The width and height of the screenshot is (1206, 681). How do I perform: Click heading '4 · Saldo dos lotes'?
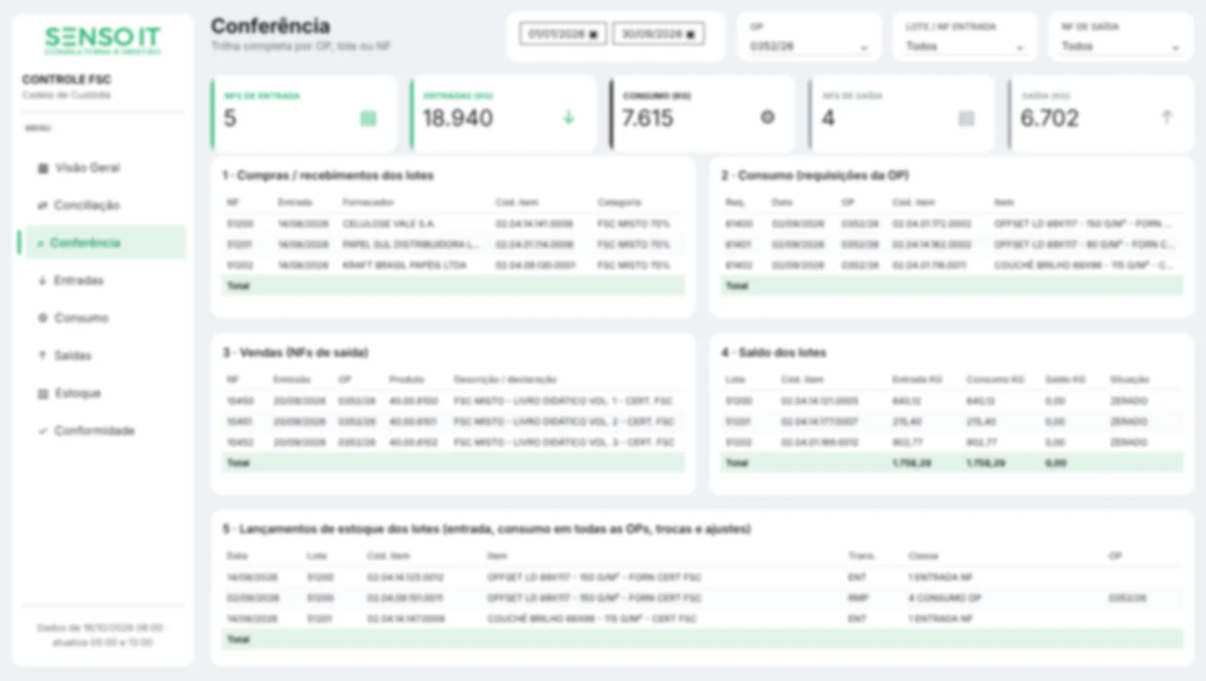pos(773,353)
